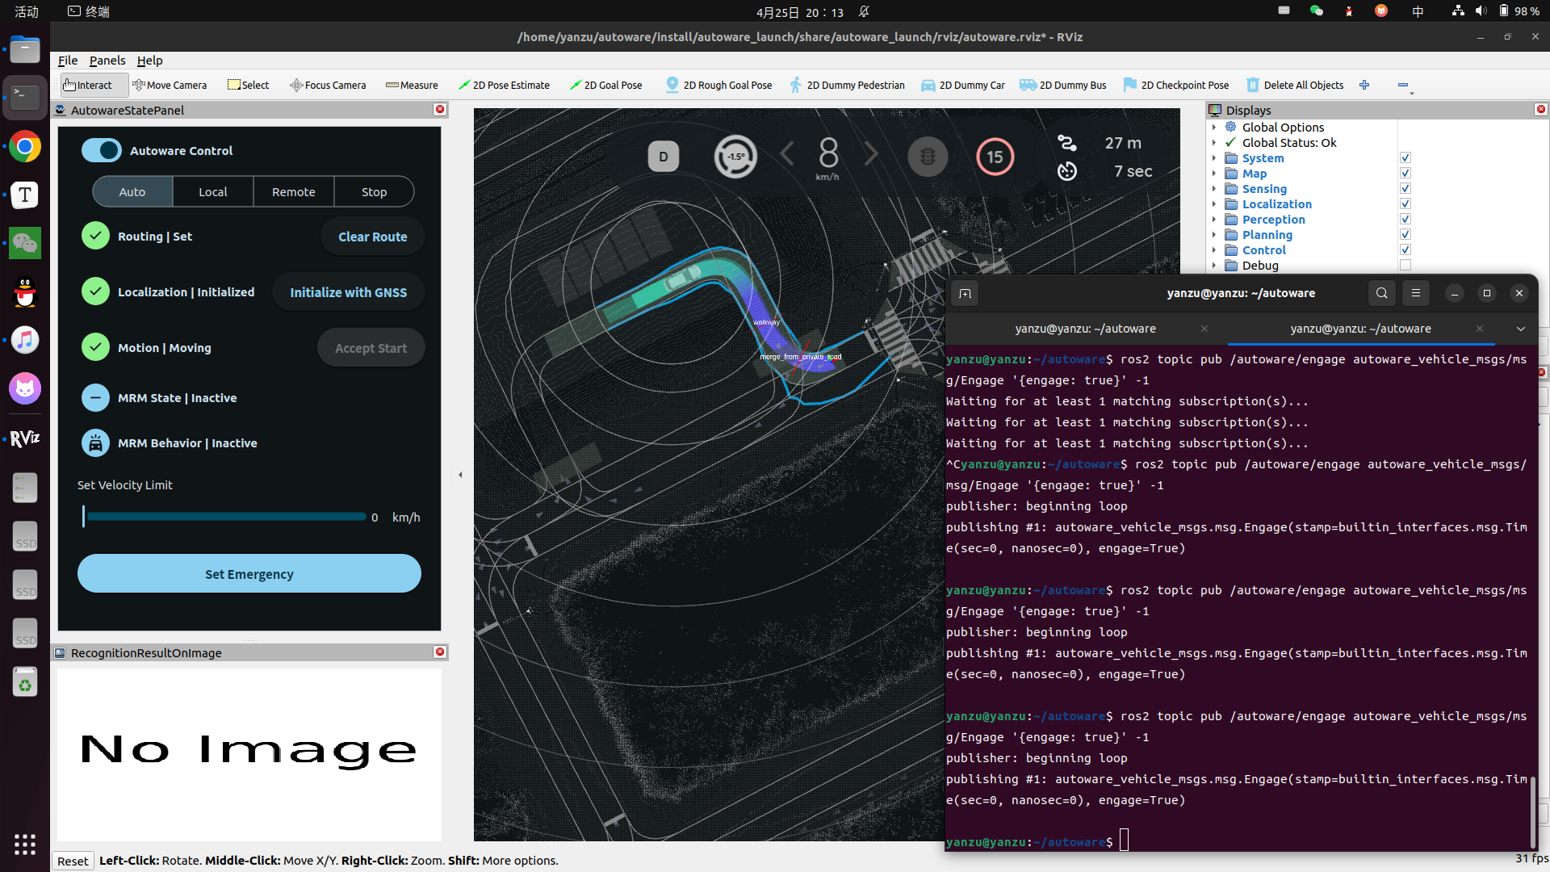Toggle Sensing display checkbox
The height and width of the screenshot is (872, 1550).
click(x=1405, y=189)
